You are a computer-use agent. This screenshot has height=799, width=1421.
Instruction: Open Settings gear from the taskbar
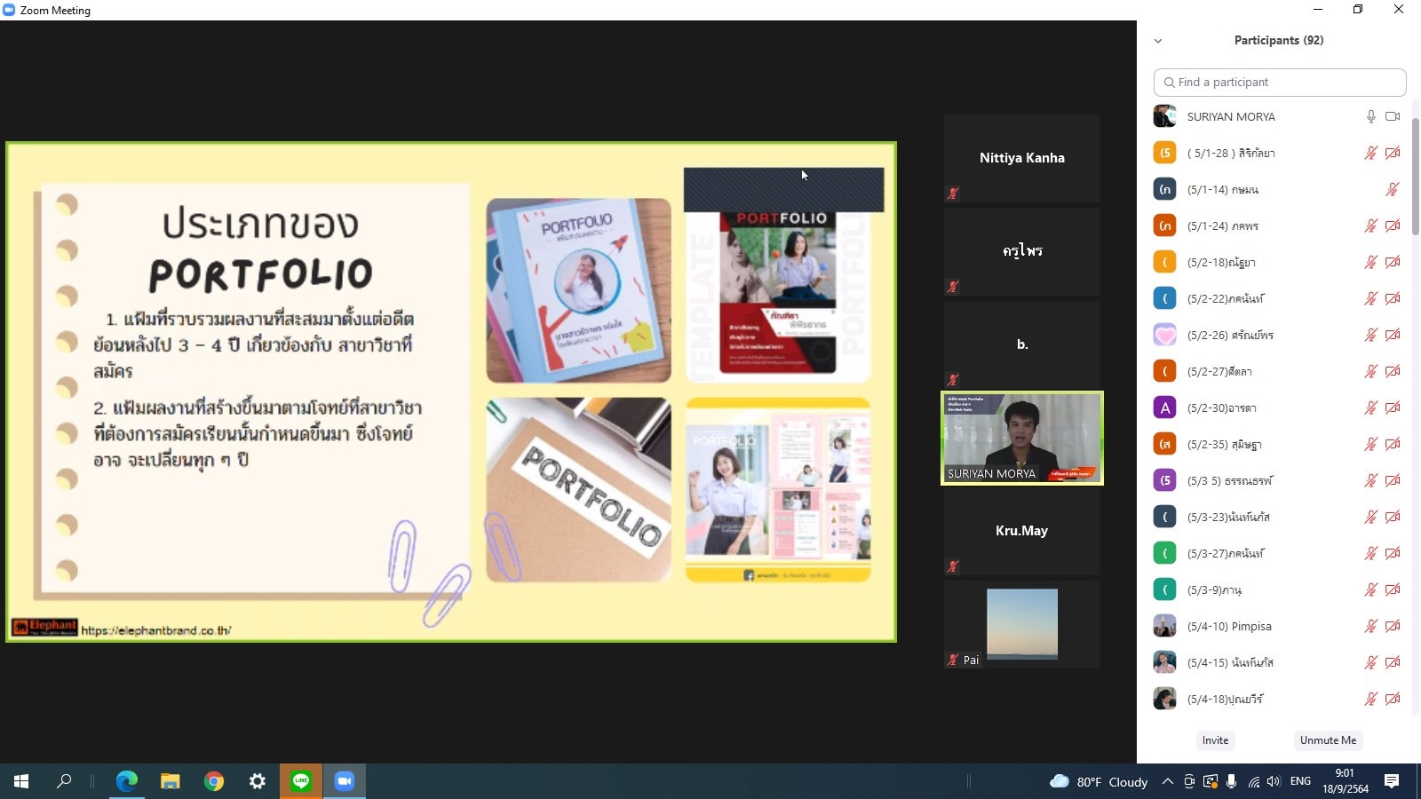(x=258, y=781)
